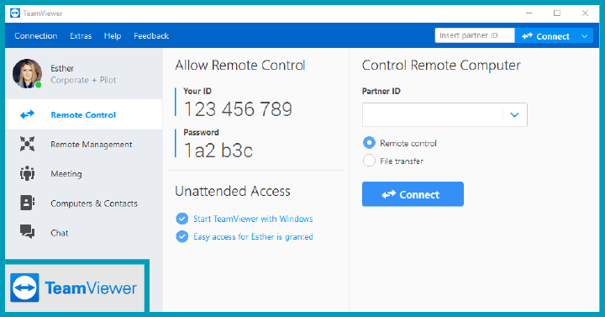Open the Feedback menu

pos(151,36)
